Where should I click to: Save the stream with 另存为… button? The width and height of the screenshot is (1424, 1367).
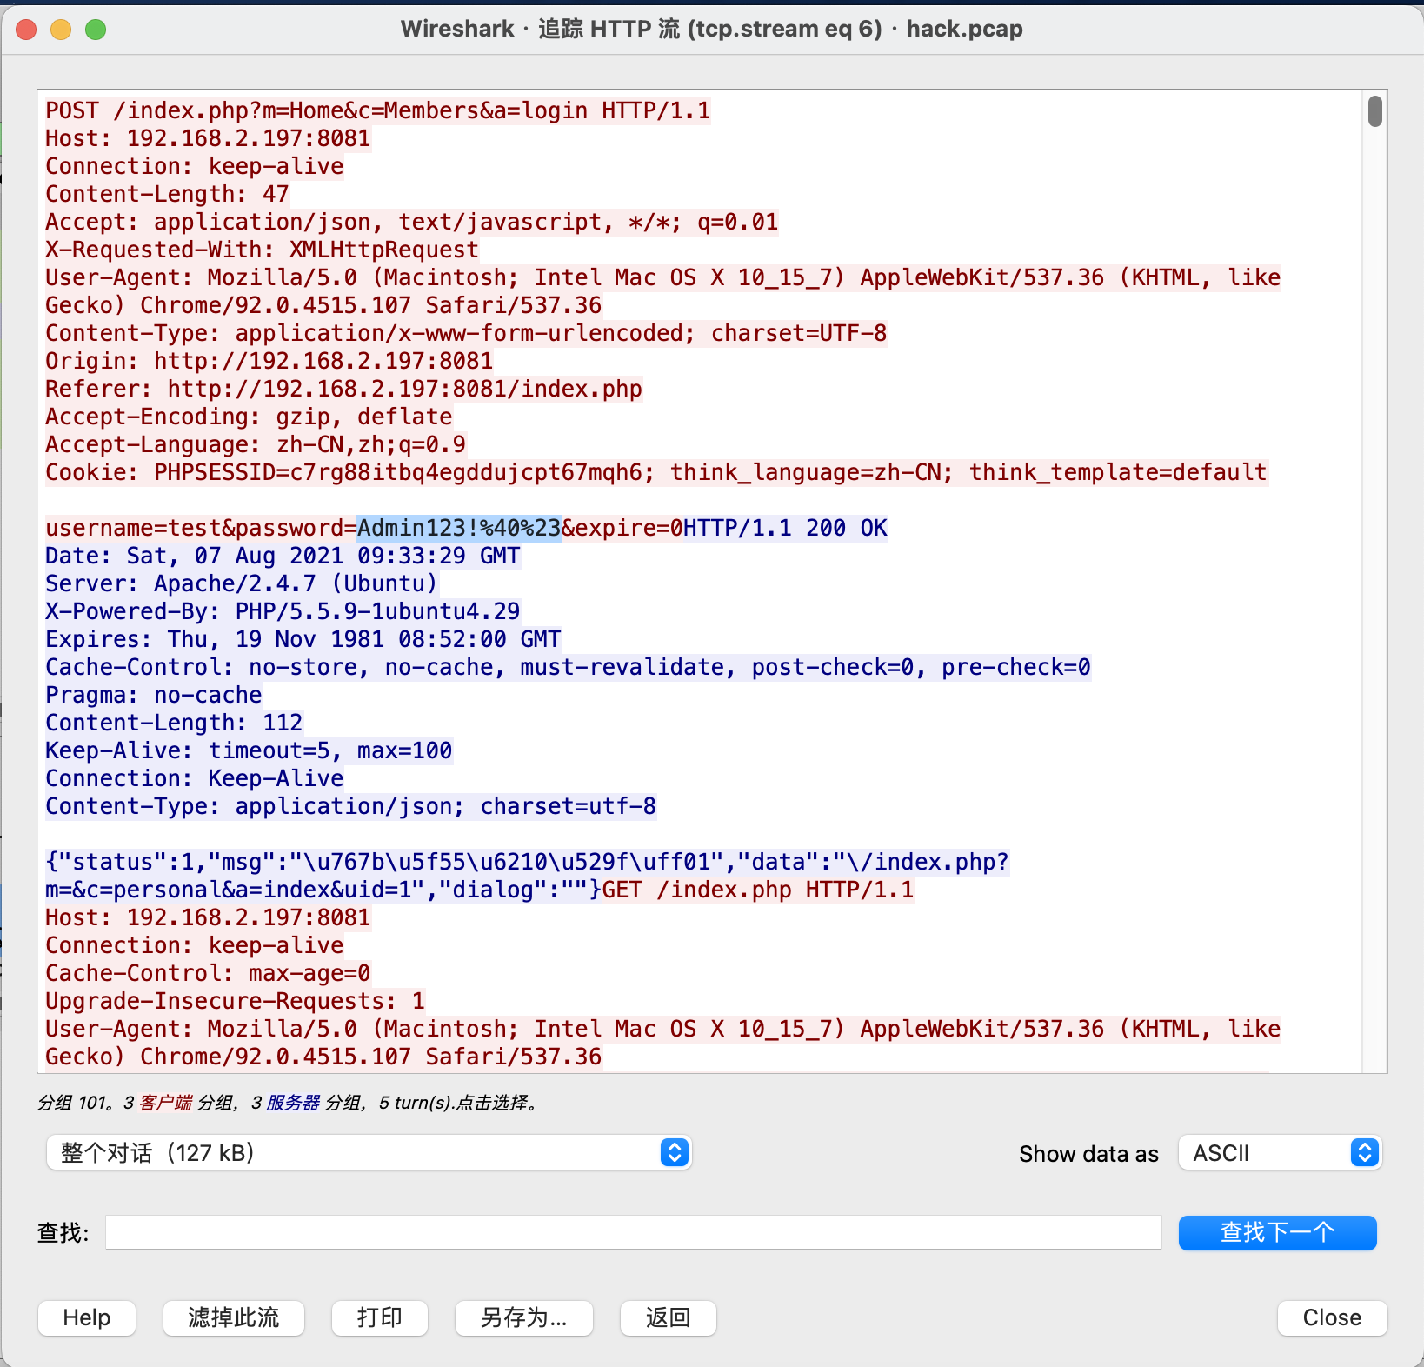tap(524, 1317)
